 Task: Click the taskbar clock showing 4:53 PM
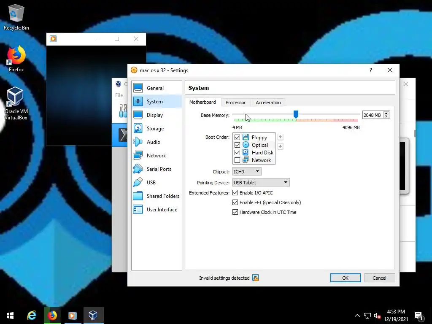coord(396,316)
